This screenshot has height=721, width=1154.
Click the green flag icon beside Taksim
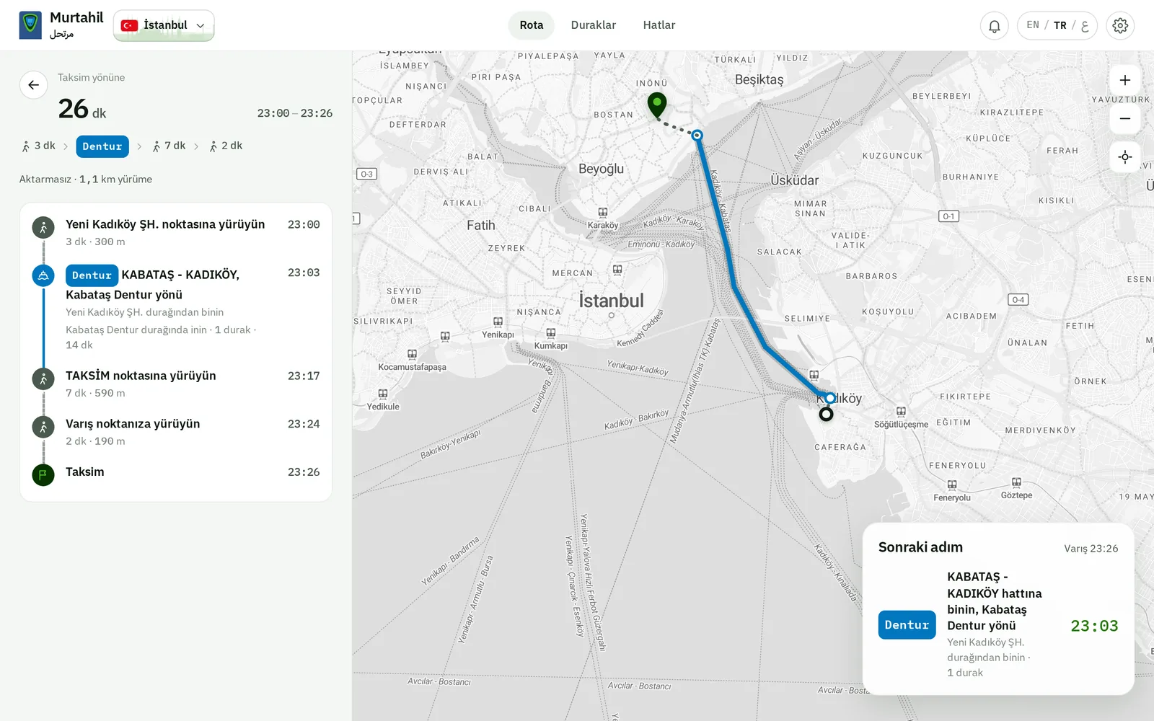coord(43,475)
